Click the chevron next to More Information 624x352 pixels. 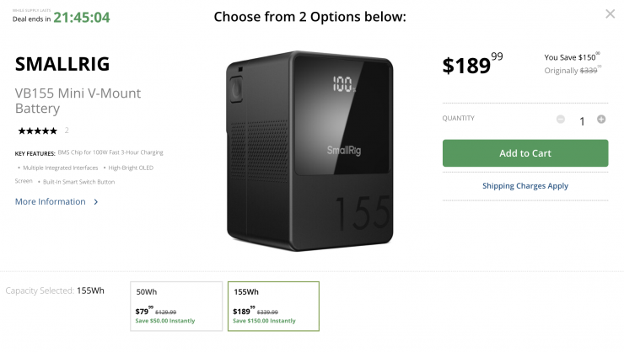(96, 202)
